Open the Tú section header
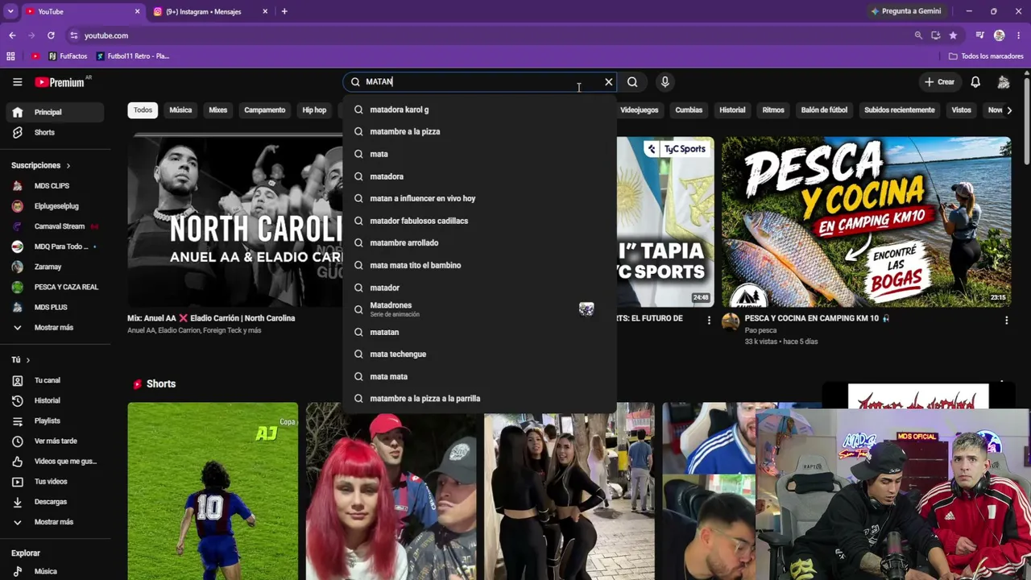The height and width of the screenshot is (580, 1031). tap(20, 359)
